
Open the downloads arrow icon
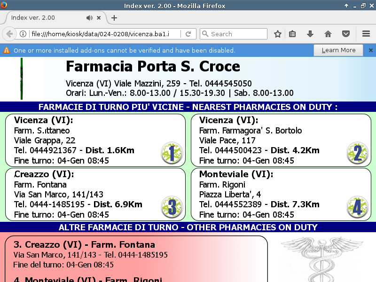[310, 34]
